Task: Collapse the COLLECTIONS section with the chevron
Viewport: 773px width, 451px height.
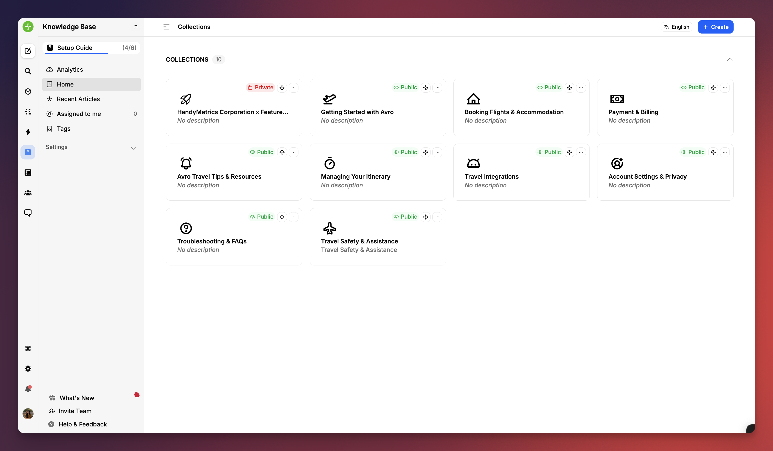Action: (730, 59)
